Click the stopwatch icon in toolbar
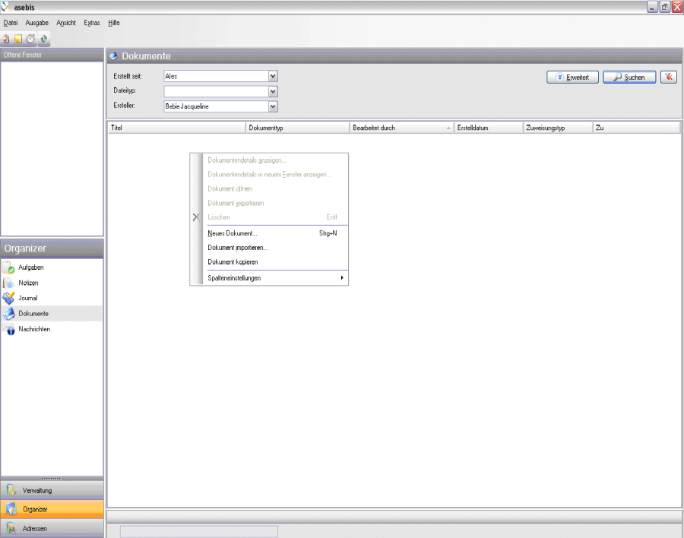This screenshot has width=684, height=538. (x=31, y=39)
